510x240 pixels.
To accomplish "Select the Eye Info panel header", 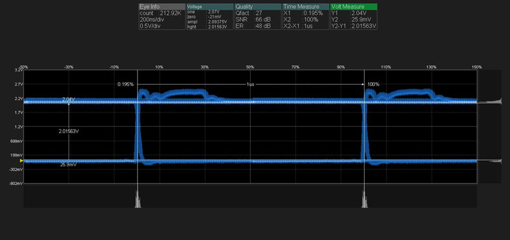I will tap(162, 6).
